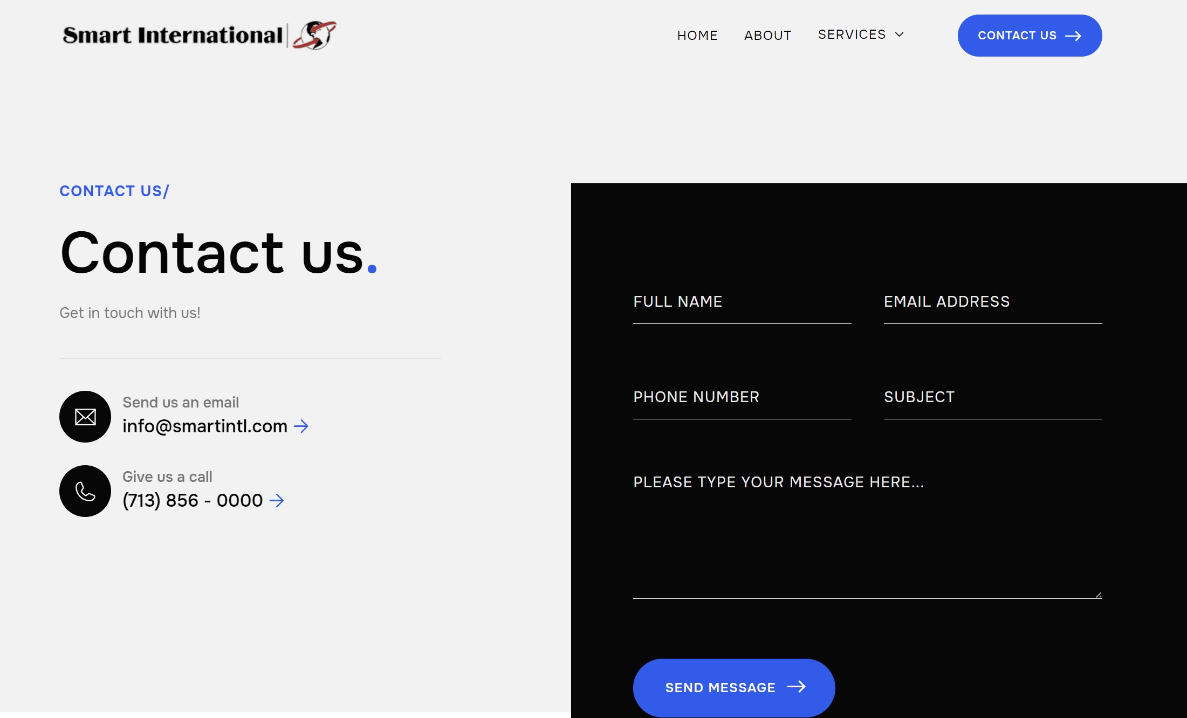
Task: Open the Services menu item
Action: [852, 34]
